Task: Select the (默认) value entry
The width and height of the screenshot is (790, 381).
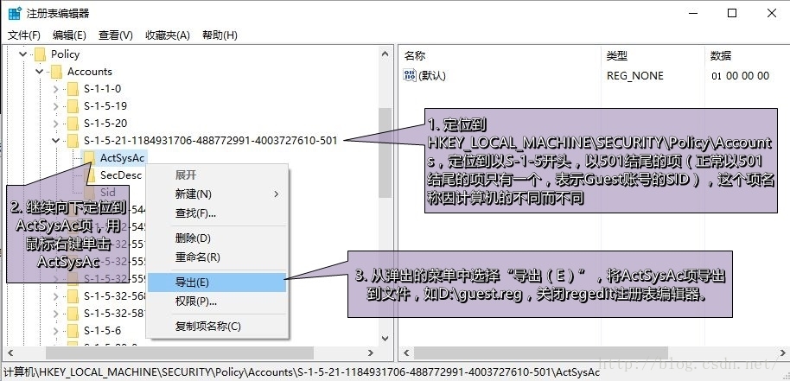Action: click(x=432, y=76)
